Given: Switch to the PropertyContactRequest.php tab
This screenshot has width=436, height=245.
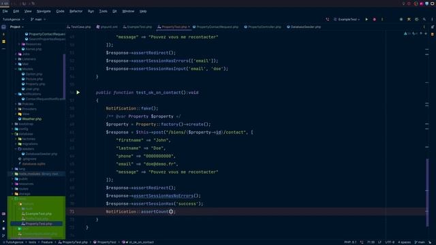Looking at the screenshot, I should click(x=215, y=27).
